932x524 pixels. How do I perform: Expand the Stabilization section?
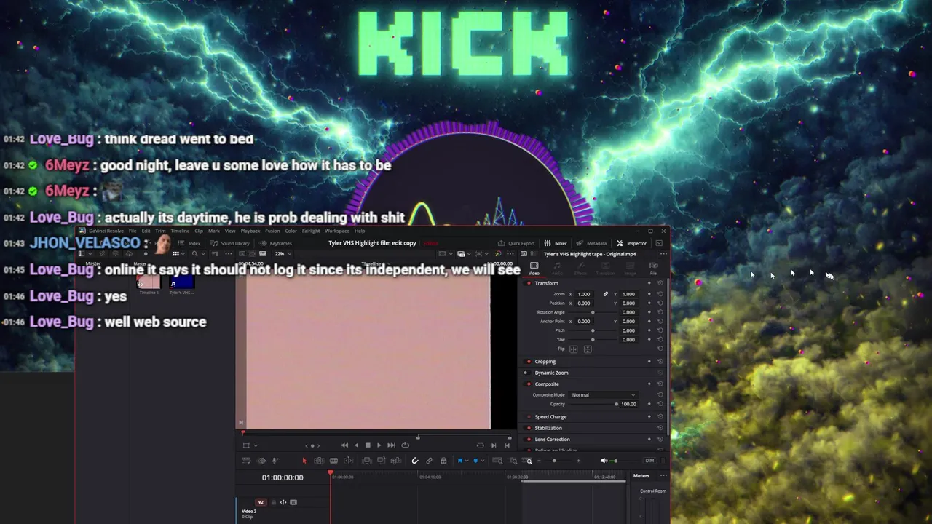pos(548,428)
